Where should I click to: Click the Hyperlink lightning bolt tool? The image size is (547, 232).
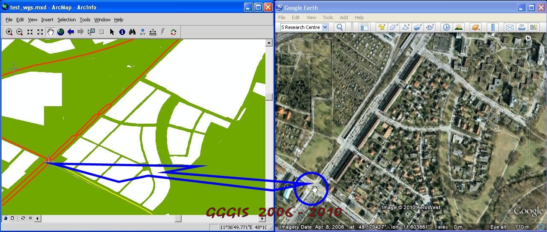click(x=163, y=32)
